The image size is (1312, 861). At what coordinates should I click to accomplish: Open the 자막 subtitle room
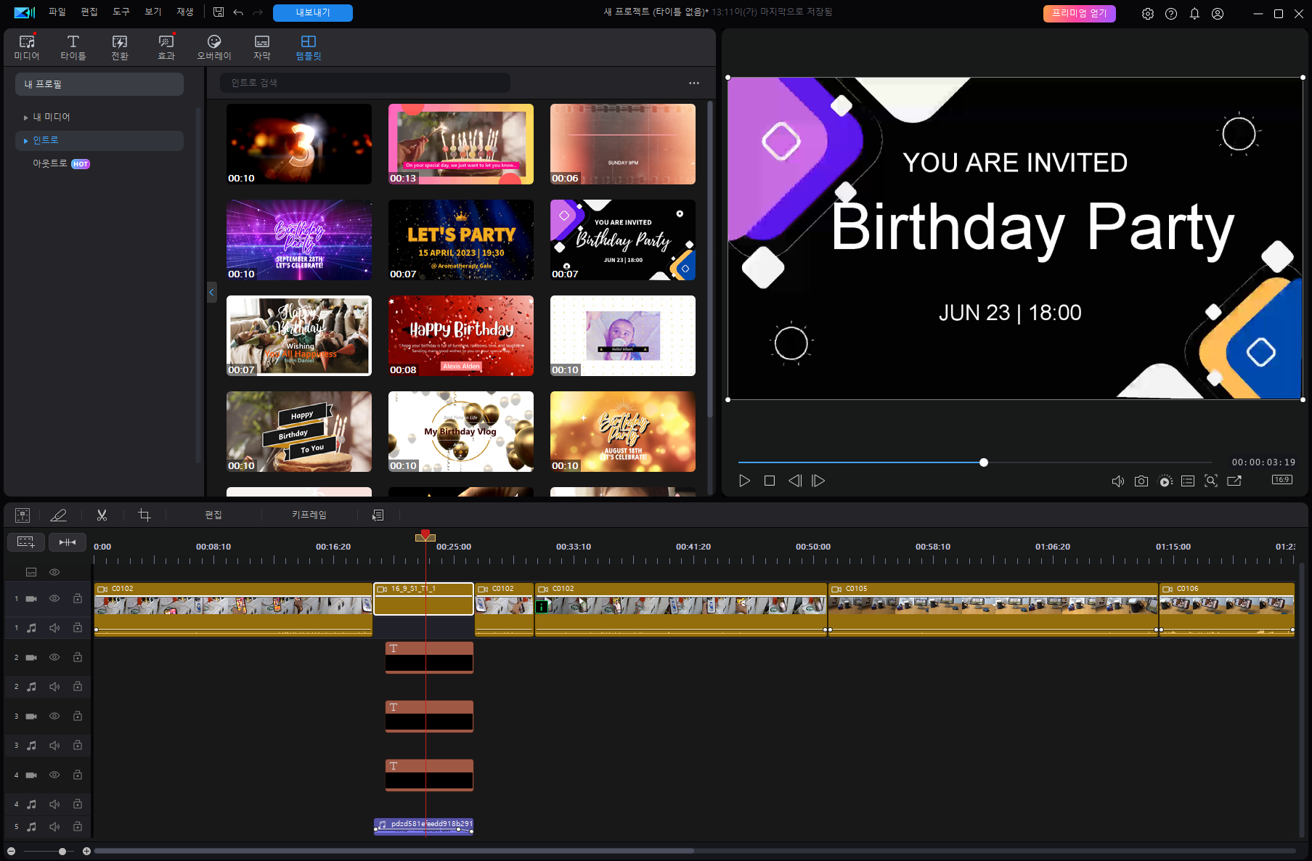262,47
